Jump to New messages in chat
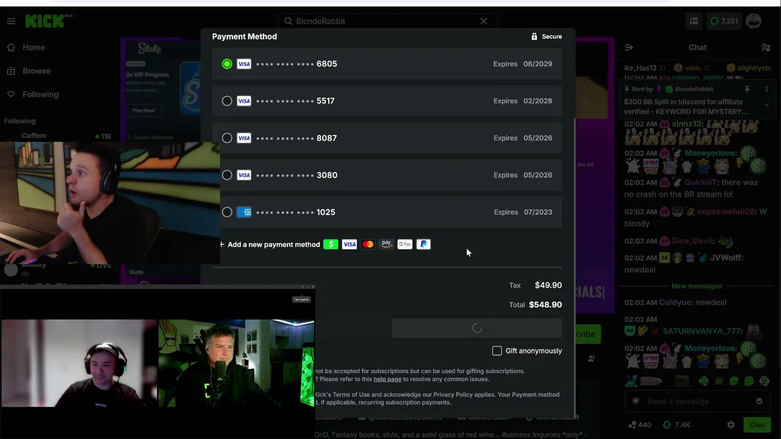781x439 pixels. (696, 286)
